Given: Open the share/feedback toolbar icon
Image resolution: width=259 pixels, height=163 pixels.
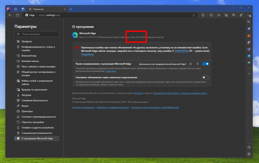Looking at the screenshot, I should (x=241, y=15).
